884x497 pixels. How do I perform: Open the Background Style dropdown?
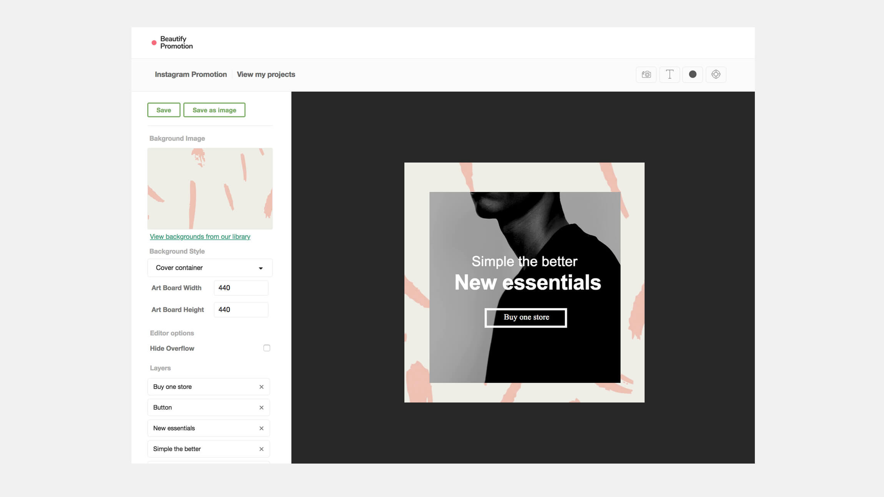click(x=210, y=268)
